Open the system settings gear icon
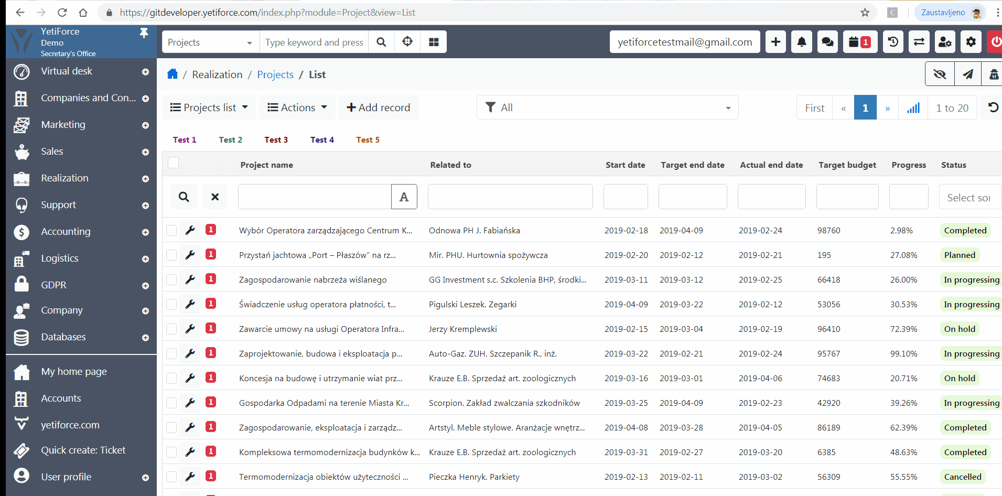Viewport: 1002px width, 496px height. point(971,41)
